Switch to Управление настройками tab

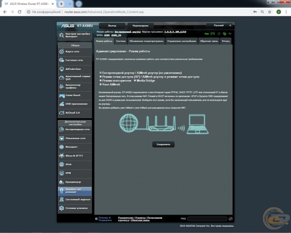181,41
